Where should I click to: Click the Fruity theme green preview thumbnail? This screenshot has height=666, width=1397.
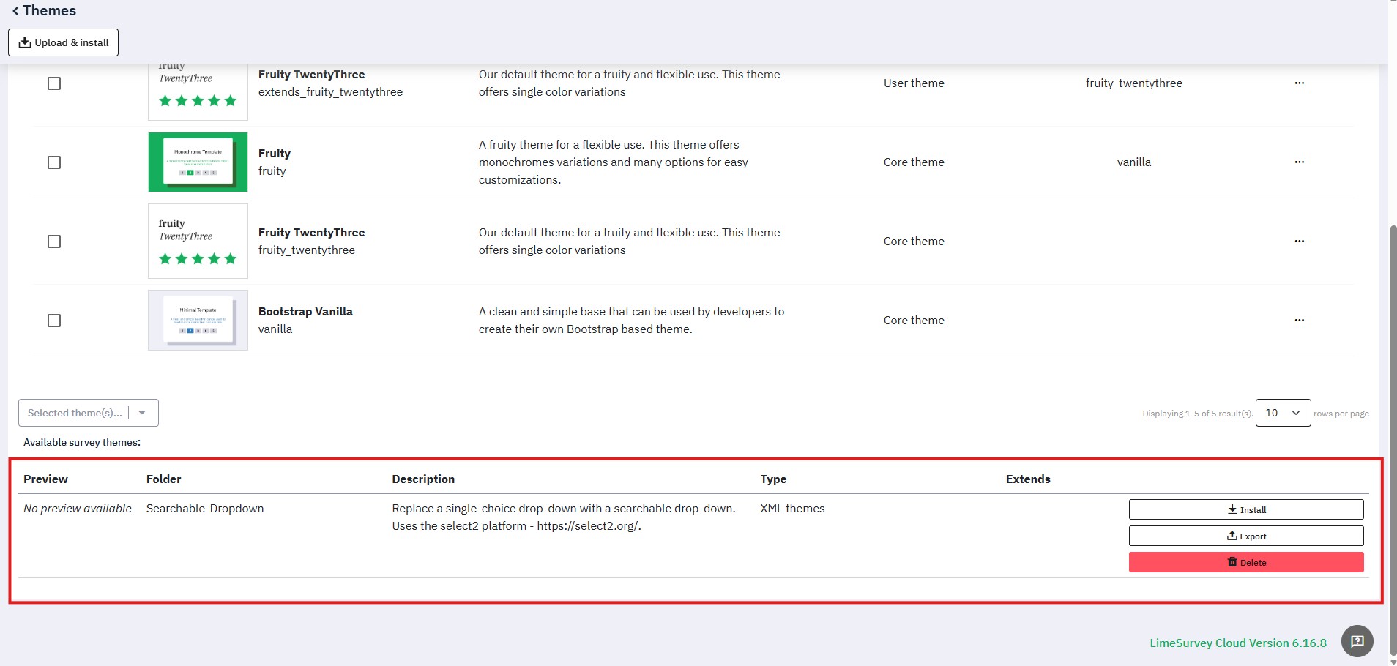[x=198, y=162]
